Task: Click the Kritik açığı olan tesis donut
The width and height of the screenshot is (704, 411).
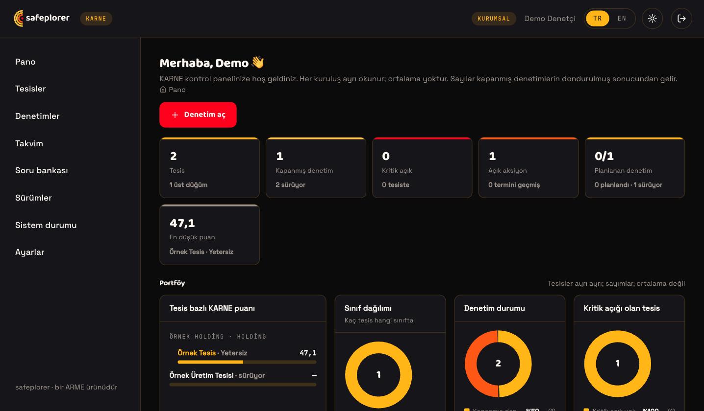Action: (618, 364)
